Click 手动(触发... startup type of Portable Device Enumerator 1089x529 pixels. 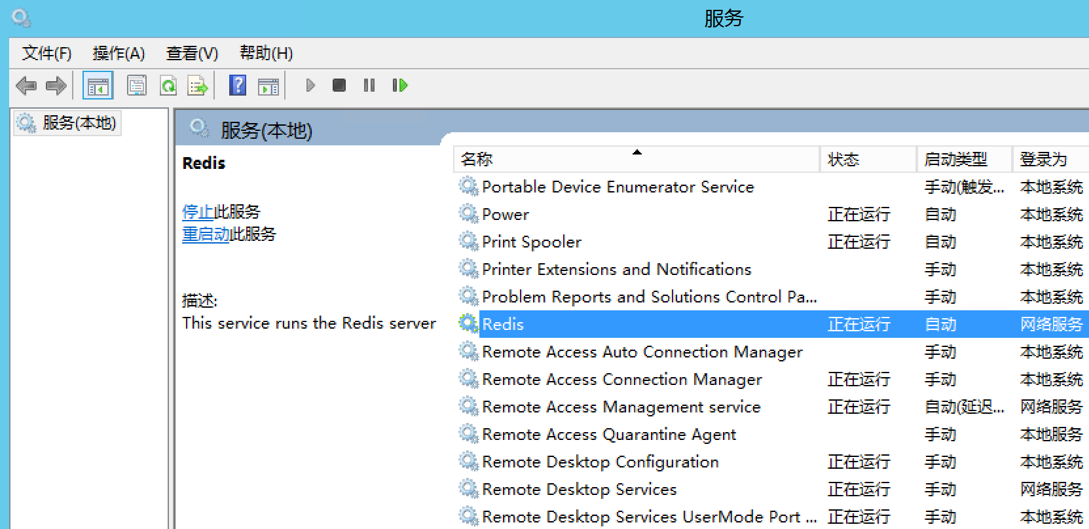tap(964, 187)
